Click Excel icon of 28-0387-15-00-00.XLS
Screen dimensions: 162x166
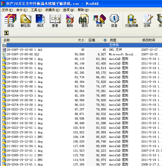click(4, 54)
